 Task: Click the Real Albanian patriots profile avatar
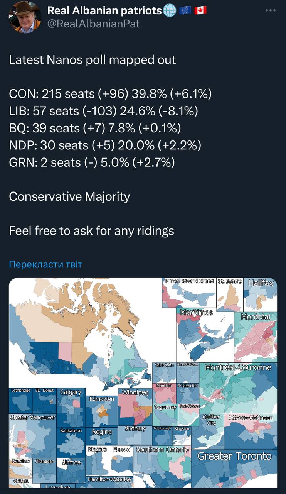click(24, 17)
